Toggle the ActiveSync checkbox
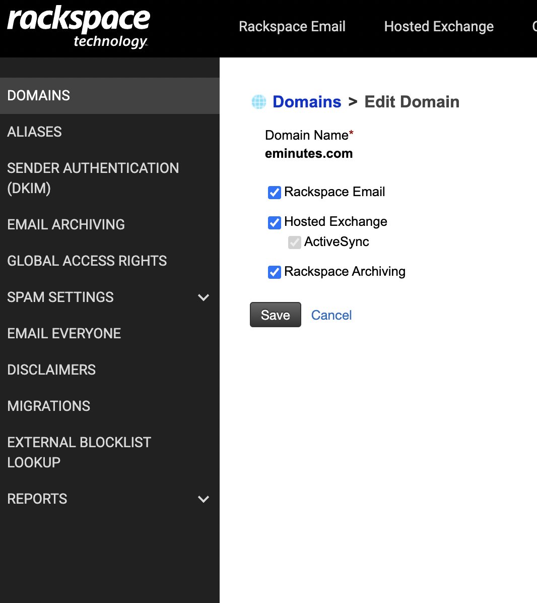537x603 pixels. click(x=295, y=243)
